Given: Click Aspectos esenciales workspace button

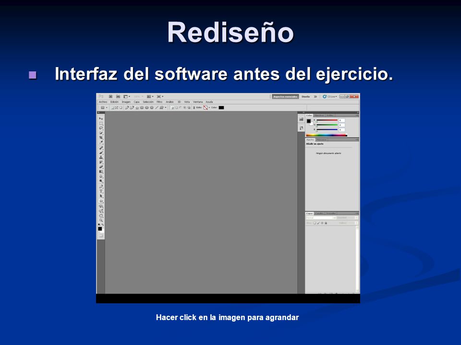Looking at the screenshot, I should click(285, 96).
